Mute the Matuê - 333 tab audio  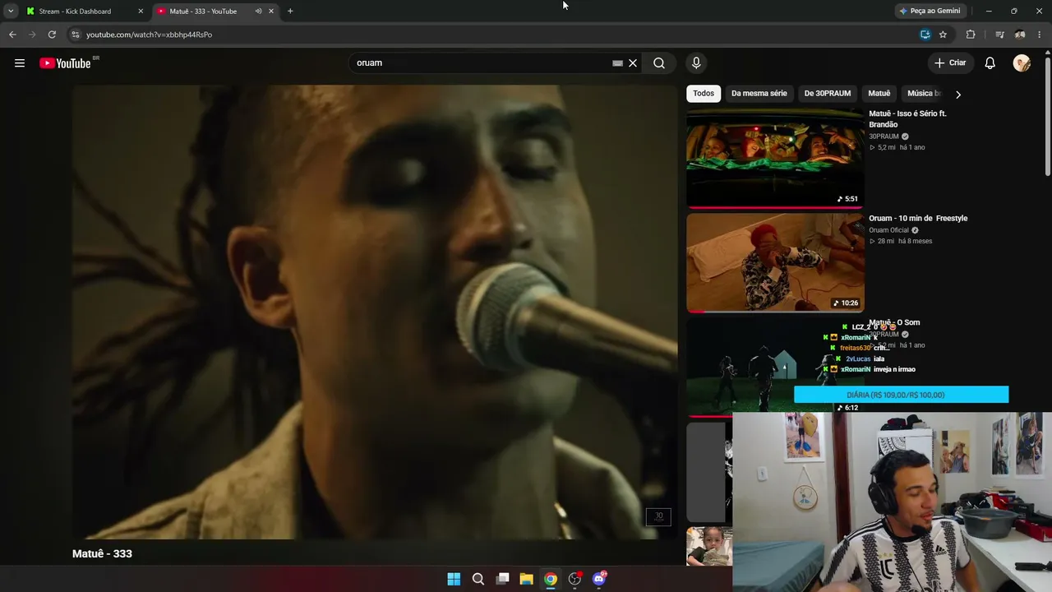(258, 12)
